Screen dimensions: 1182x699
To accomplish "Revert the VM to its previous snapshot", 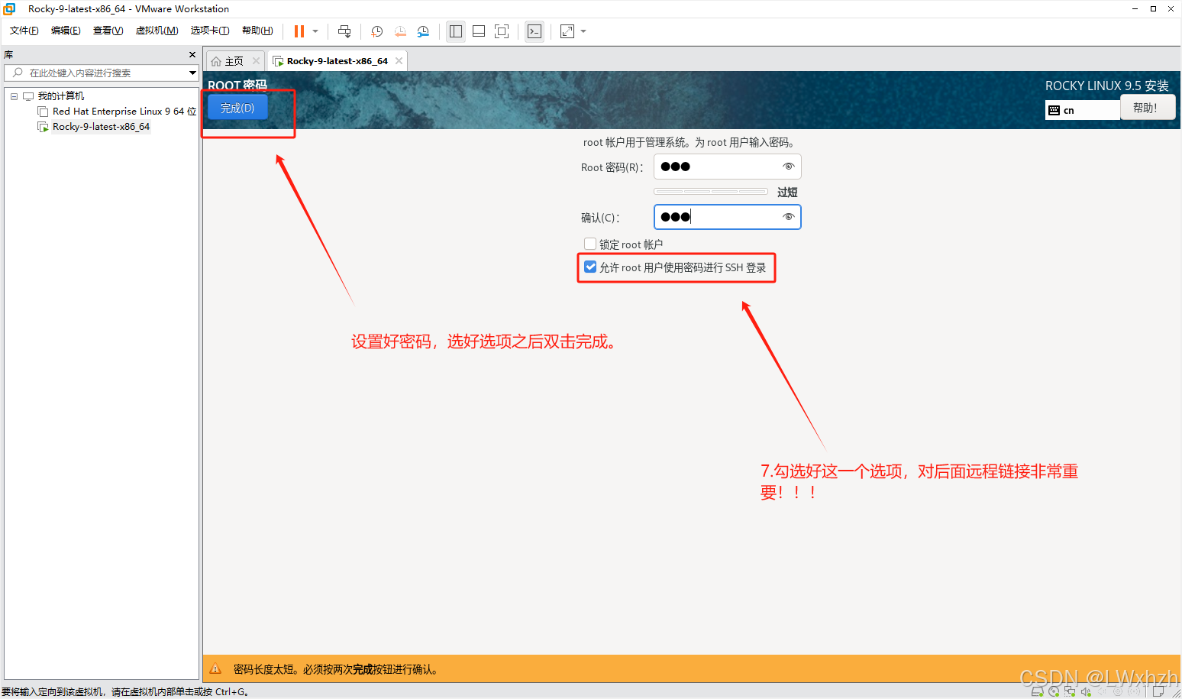I will [400, 31].
